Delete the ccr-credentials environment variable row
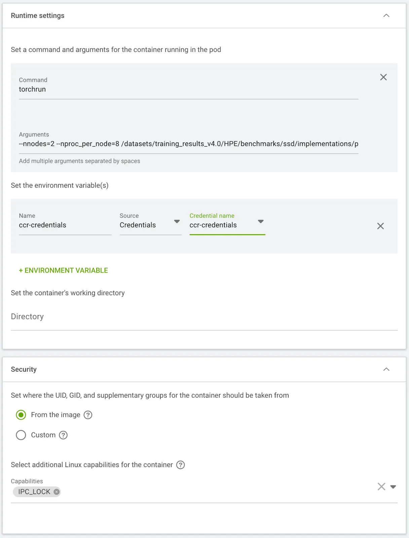 [x=380, y=226]
